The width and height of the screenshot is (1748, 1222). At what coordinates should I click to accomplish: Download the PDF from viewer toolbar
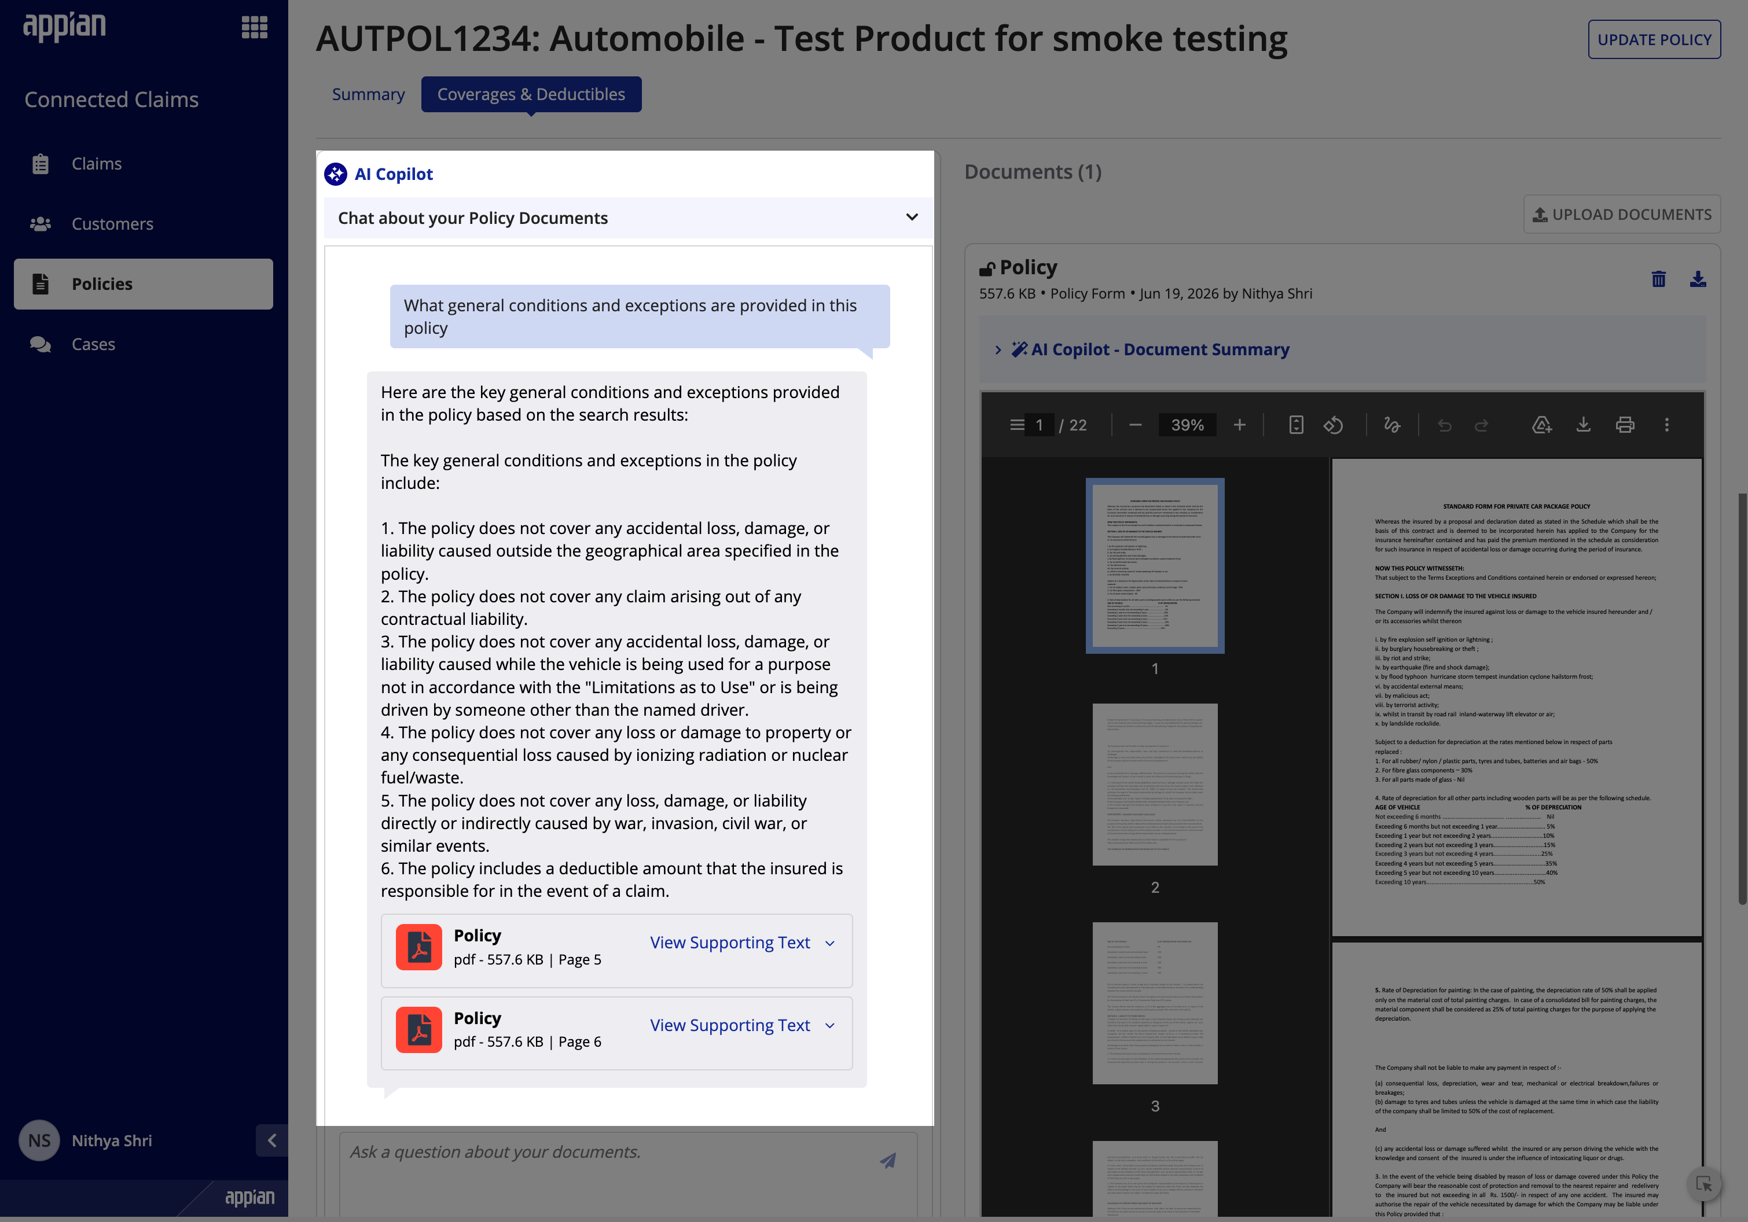(1584, 425)
